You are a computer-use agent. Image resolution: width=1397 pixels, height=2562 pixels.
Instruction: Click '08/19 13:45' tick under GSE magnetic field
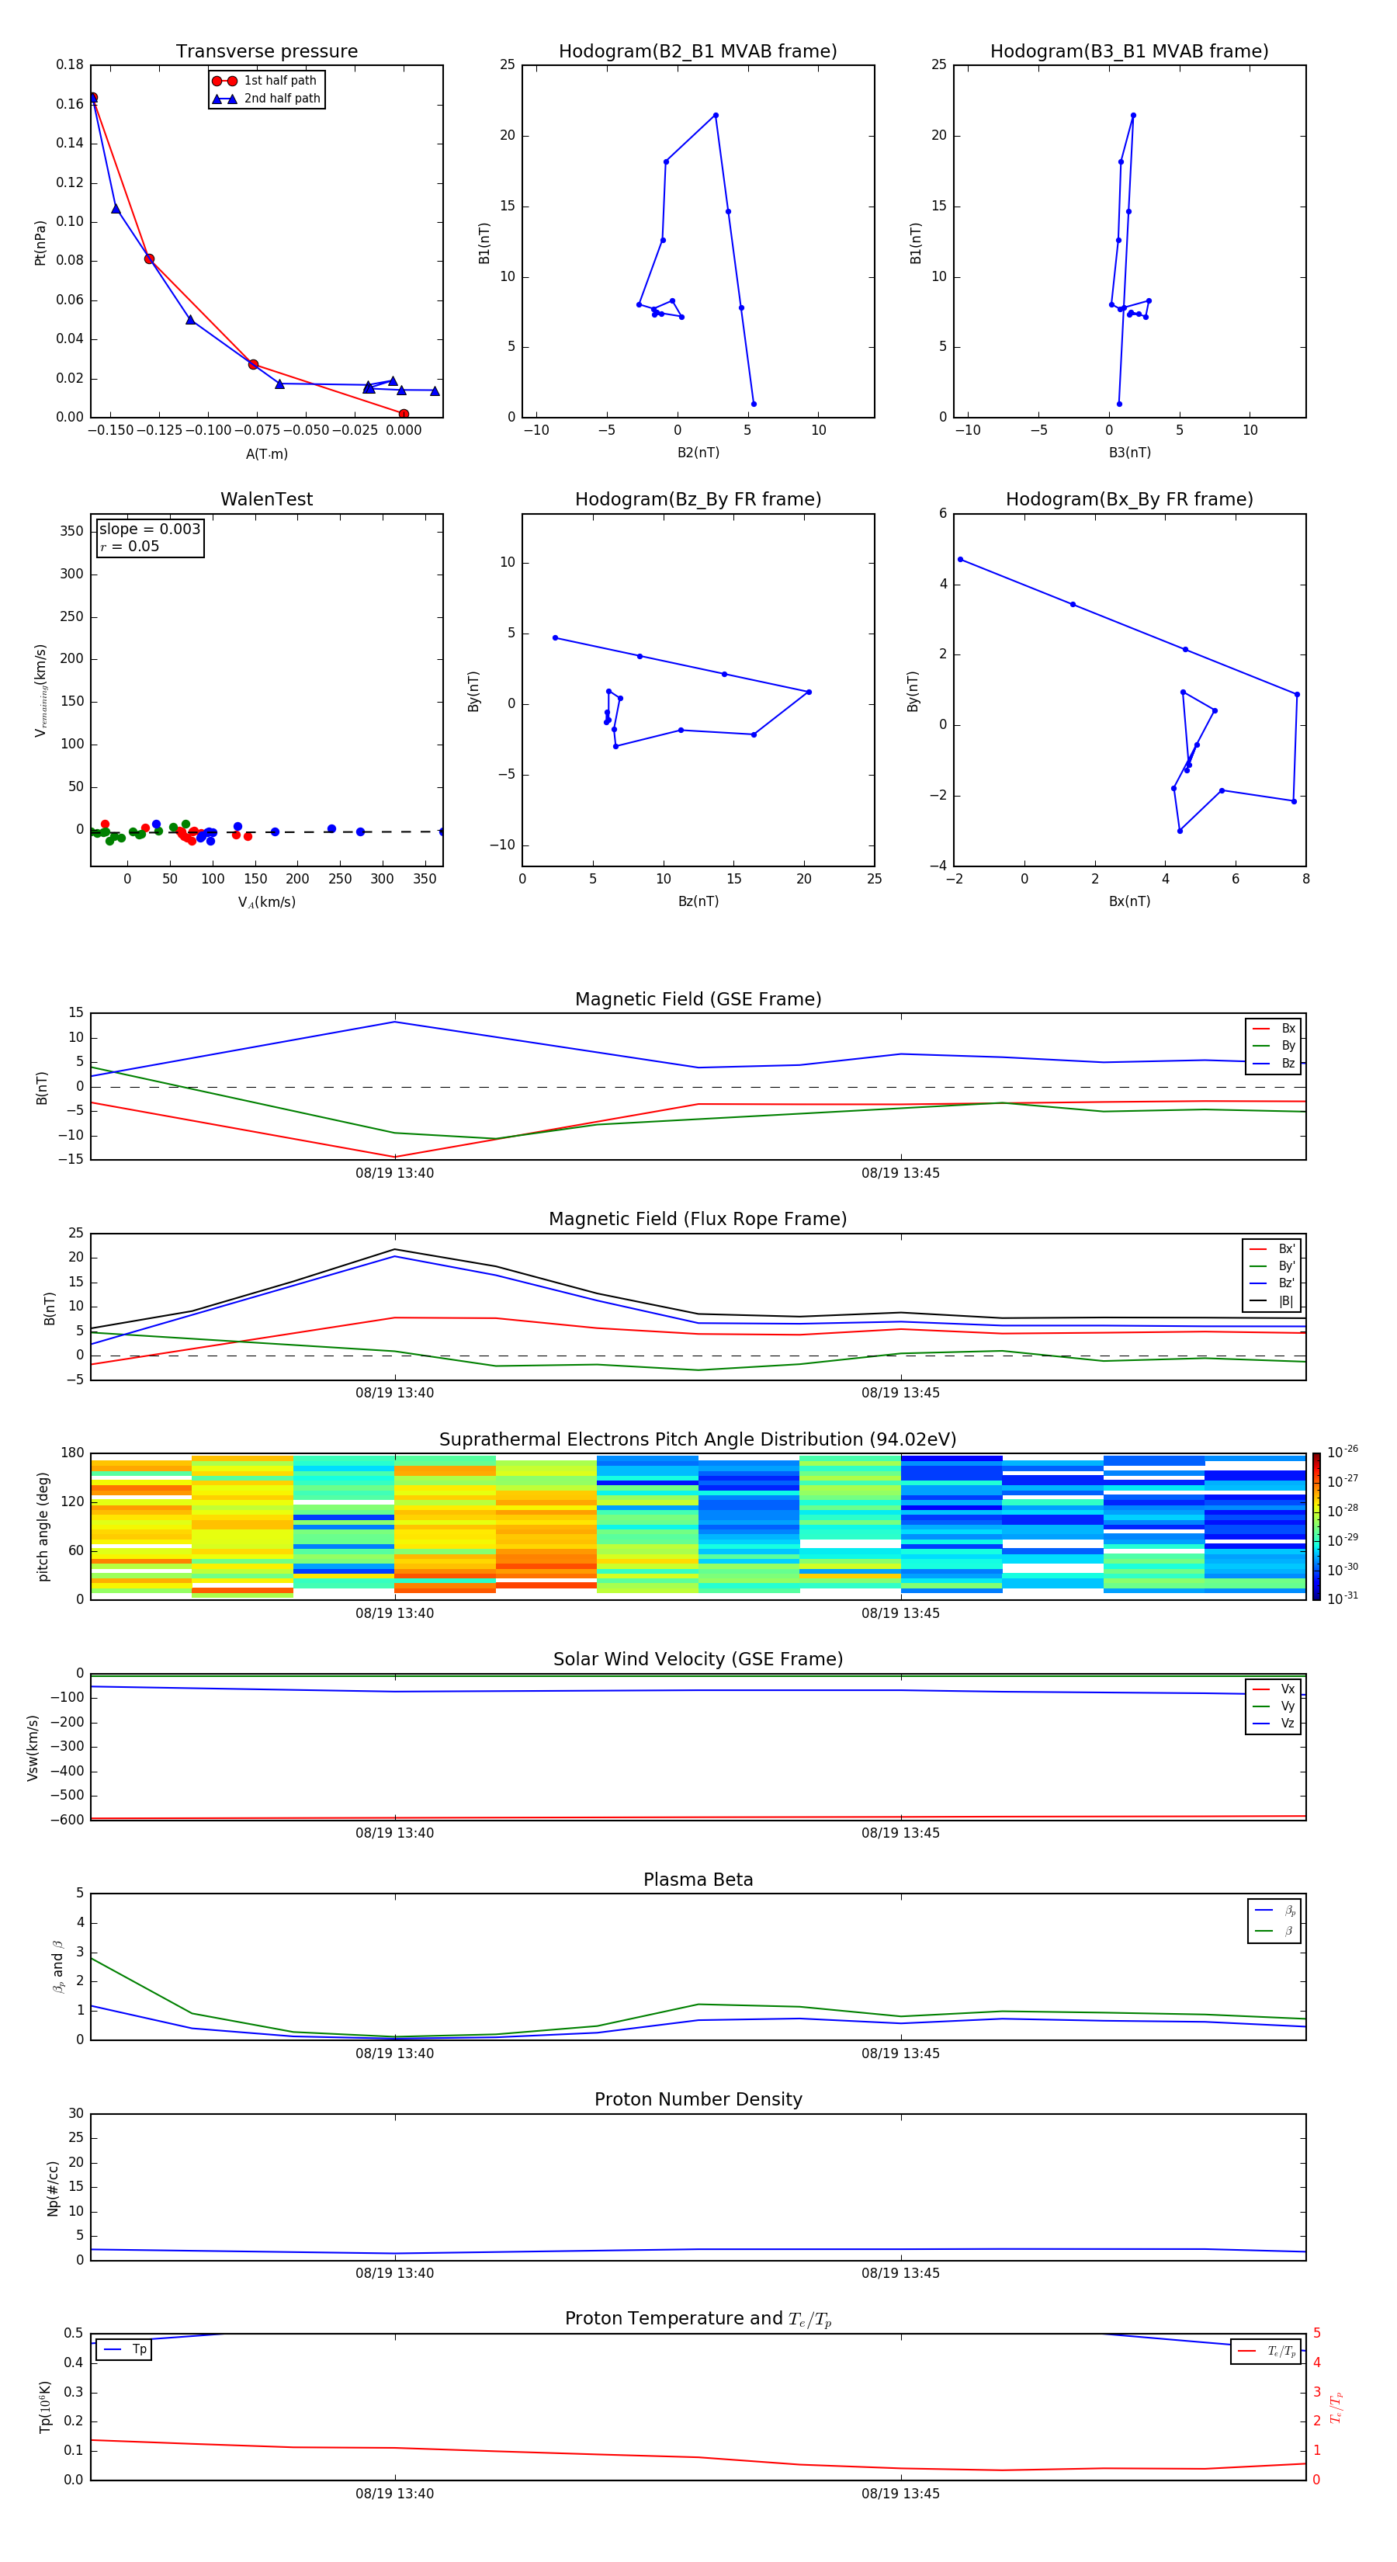tap(901, 1174)
